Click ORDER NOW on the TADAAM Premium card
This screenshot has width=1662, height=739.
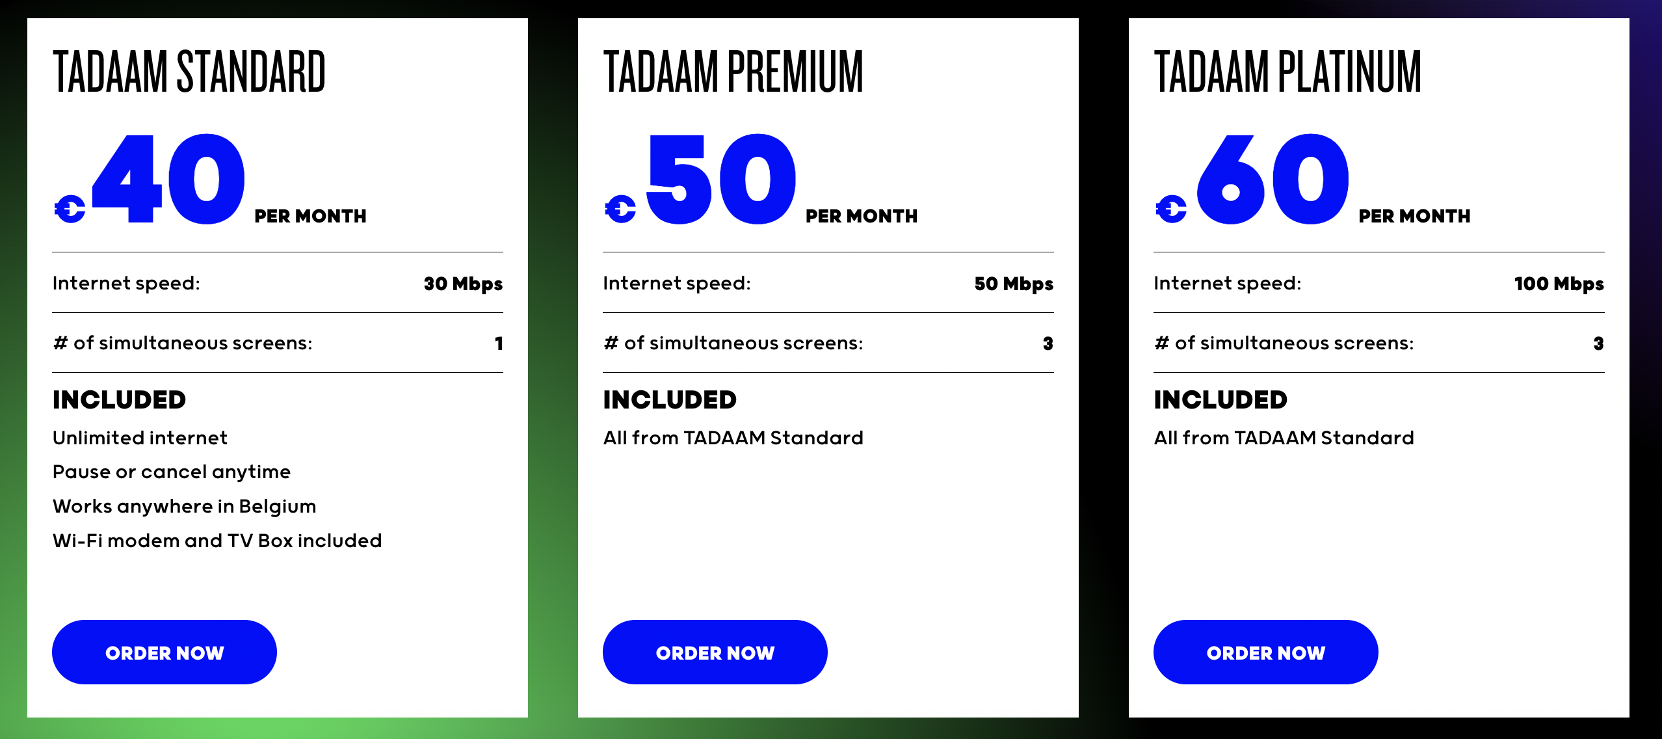click(x=715, y=652)
